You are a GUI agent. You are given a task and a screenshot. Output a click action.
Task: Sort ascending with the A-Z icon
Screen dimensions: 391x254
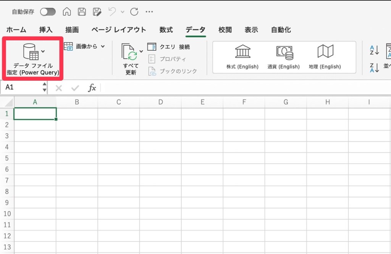pyautogui.click(x=374, y=50)
